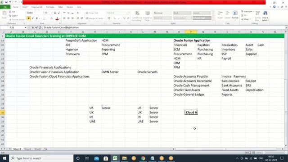Screen dimensions: 288x162
Task: Click the red Font Color button
Action: [x=57, y=18]
